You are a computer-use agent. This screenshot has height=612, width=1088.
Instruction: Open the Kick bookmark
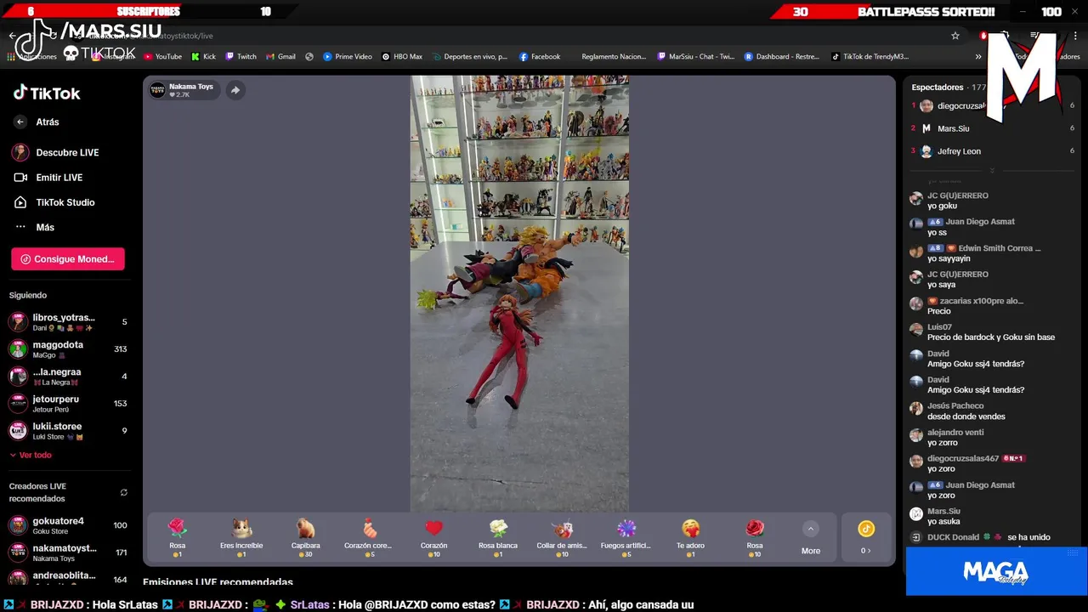pos(203,57)
